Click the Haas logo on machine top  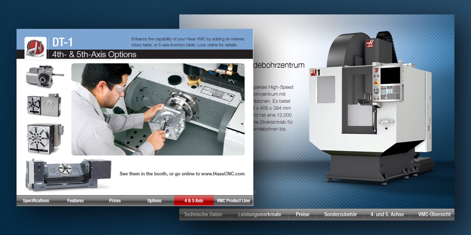(370, 45)
